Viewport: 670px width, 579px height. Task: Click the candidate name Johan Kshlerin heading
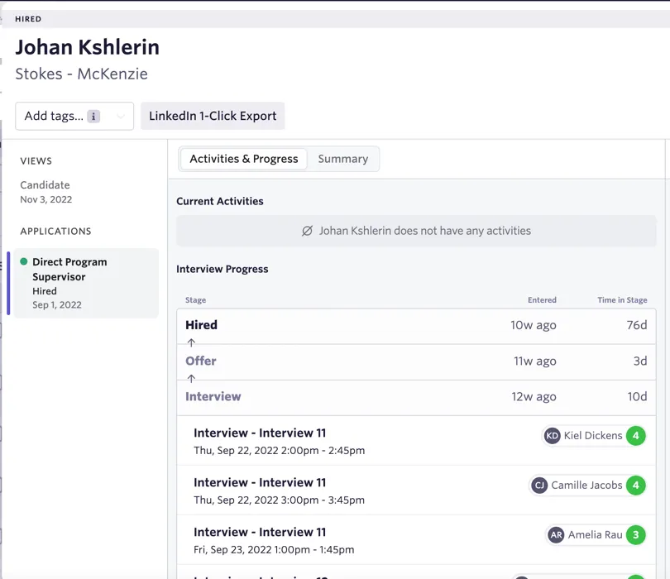pyautogui.click(x=87, y=47)
